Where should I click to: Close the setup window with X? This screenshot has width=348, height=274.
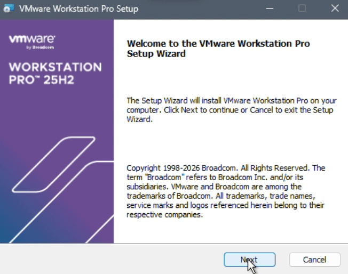(335, 9)
